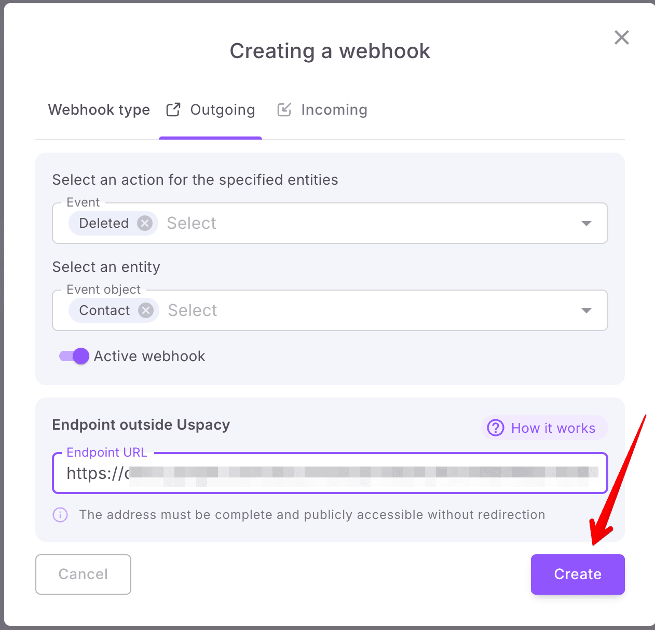This screenshot has height=630, width=655.
Task: Open the How it works link
Action: click(x=553, y=428)
